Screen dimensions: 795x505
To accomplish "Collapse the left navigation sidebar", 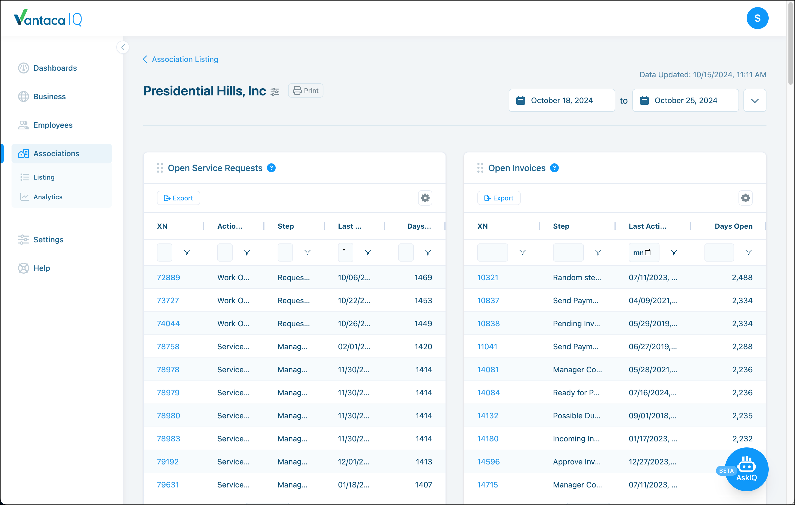I will coord(123,47).
